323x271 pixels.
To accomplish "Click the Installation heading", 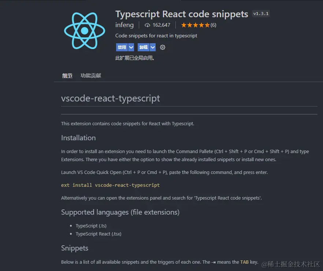I will click(78, 138).
